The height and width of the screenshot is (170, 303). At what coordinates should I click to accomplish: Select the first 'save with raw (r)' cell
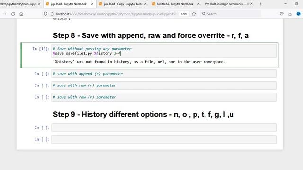click(x=164, y=85)
